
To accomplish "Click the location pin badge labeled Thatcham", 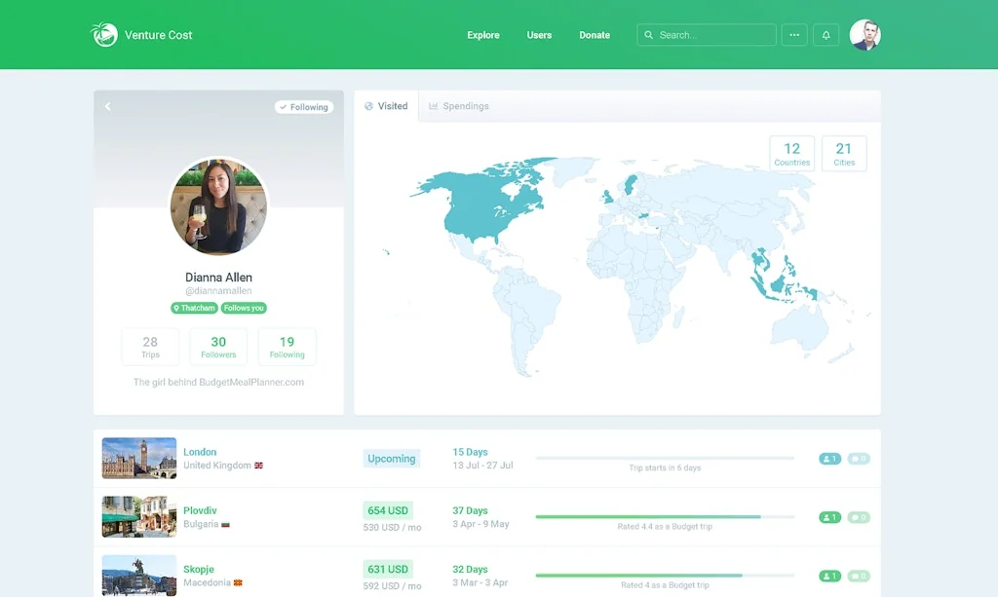I will tap(193, 308).
